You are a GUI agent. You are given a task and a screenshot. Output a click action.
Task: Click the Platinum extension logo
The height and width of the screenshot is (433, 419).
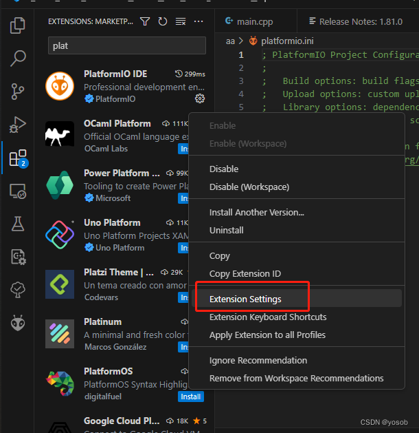coord(60,334)
